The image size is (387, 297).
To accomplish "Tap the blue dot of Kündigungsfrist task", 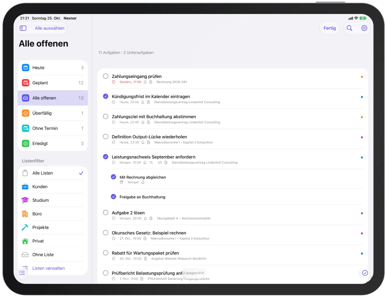I will point(362,97).
